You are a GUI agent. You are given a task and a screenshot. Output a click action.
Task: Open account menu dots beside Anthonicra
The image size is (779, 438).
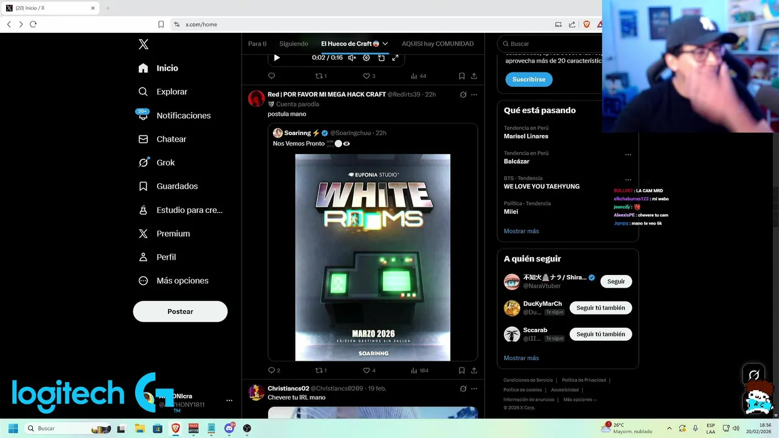point(229,400)
